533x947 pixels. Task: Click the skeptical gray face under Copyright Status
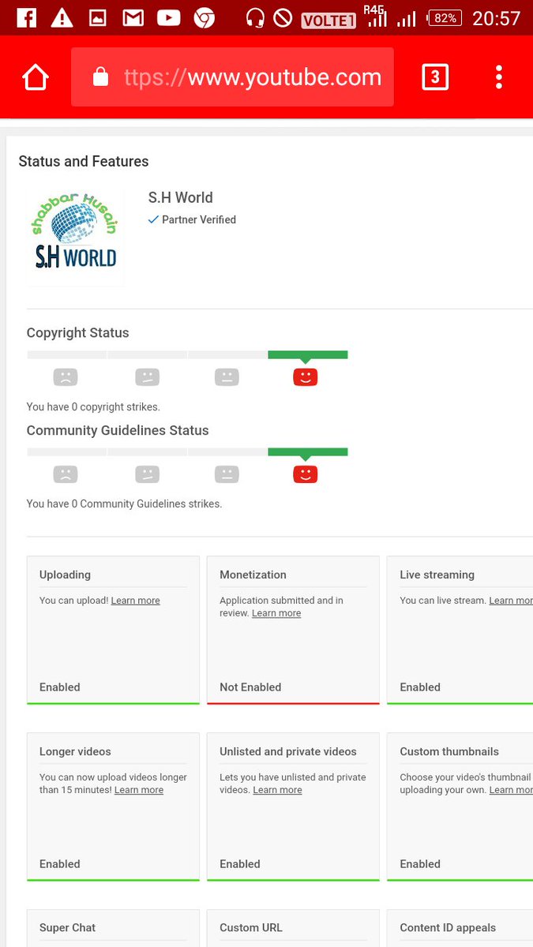147,377
